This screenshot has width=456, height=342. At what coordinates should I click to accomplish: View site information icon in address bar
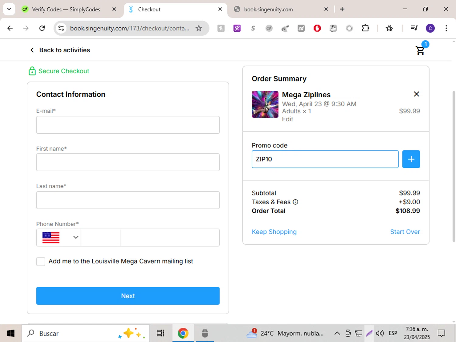(x=61, y=28)
